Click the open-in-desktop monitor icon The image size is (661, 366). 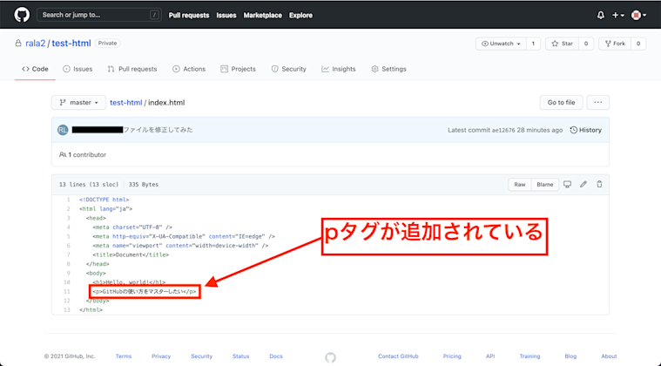coord(568,184)
